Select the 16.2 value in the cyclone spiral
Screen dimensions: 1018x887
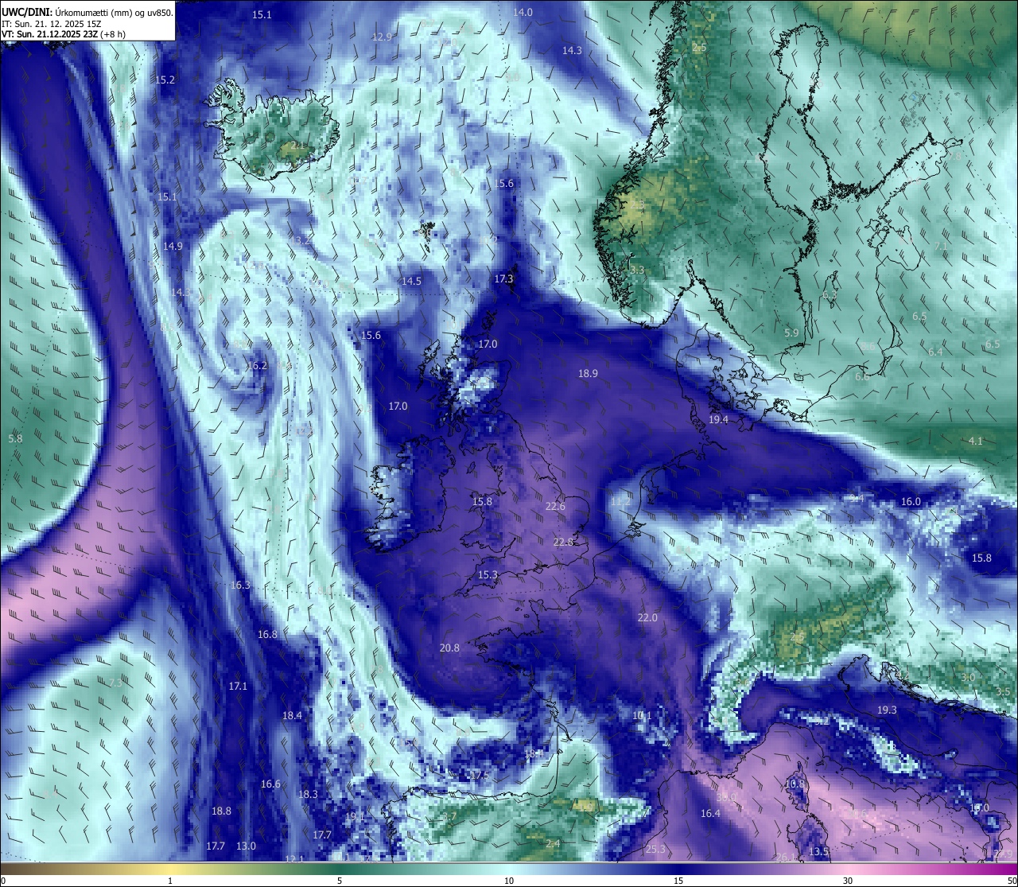(257, 365)
